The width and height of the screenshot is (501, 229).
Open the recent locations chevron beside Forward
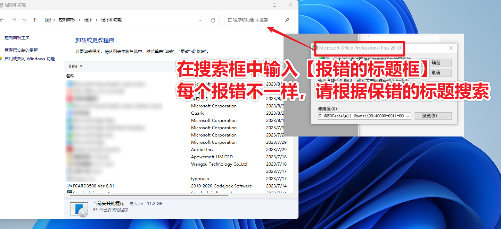(24, 20)
